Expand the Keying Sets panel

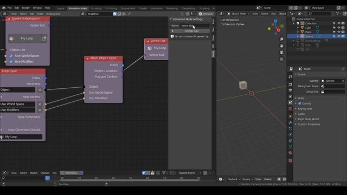tap(305, 109)
